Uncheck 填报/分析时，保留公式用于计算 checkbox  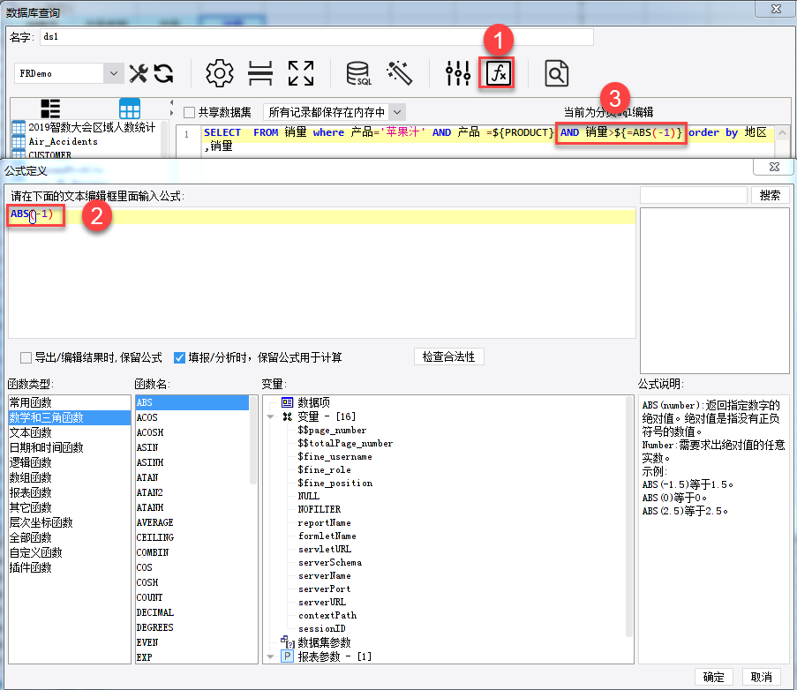click(179, 357)
